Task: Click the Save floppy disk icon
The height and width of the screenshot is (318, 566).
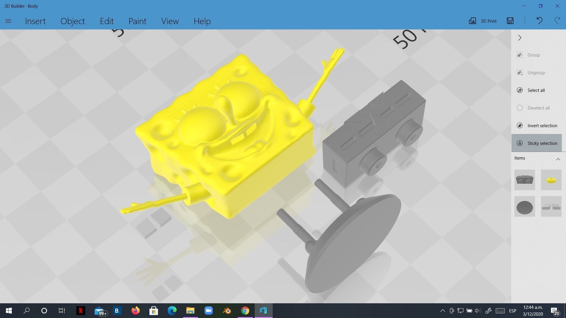Action: coord(510,21)
